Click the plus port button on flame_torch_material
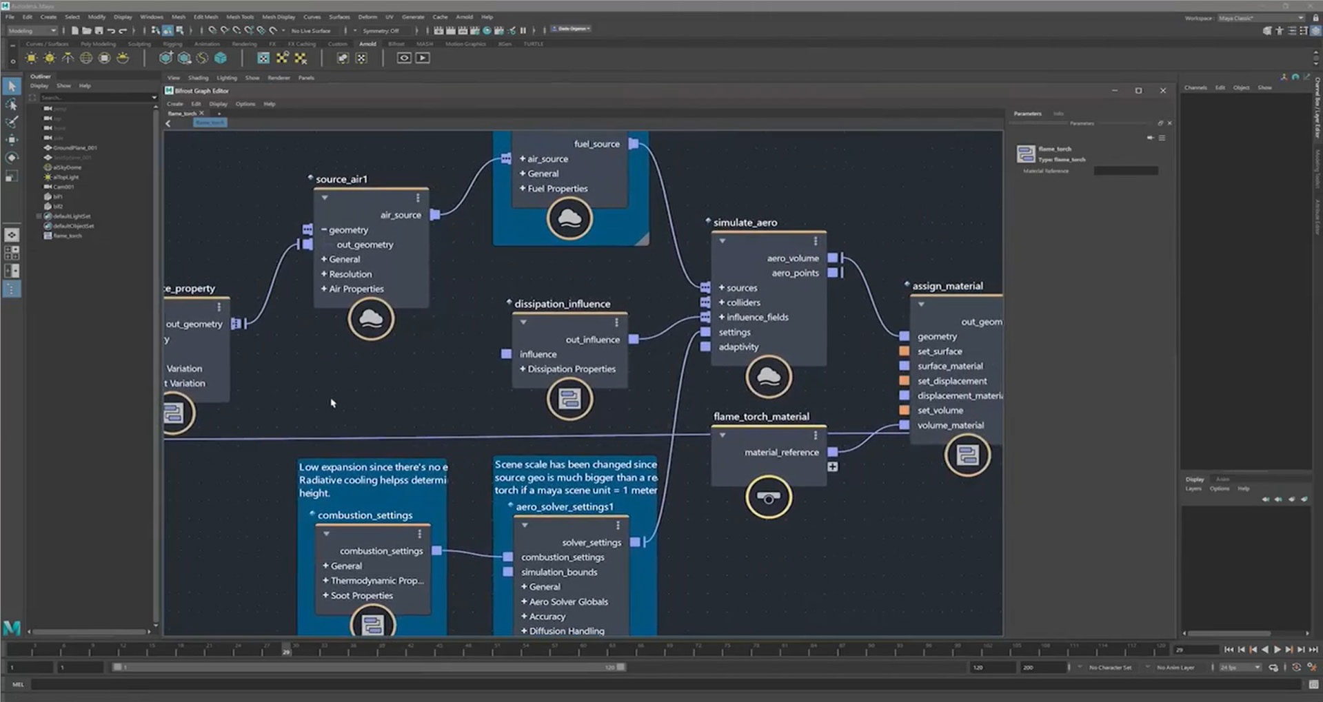 pos(833,467)
